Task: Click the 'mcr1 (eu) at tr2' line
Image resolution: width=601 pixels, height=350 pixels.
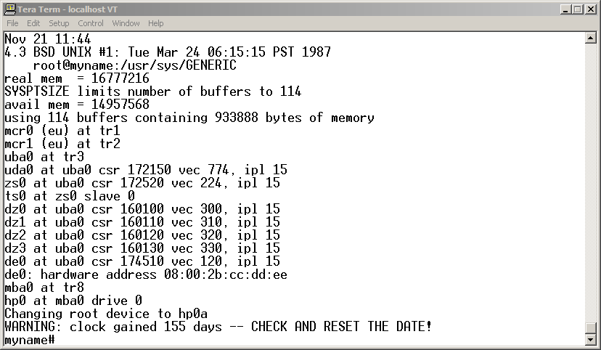Action: 62,144
